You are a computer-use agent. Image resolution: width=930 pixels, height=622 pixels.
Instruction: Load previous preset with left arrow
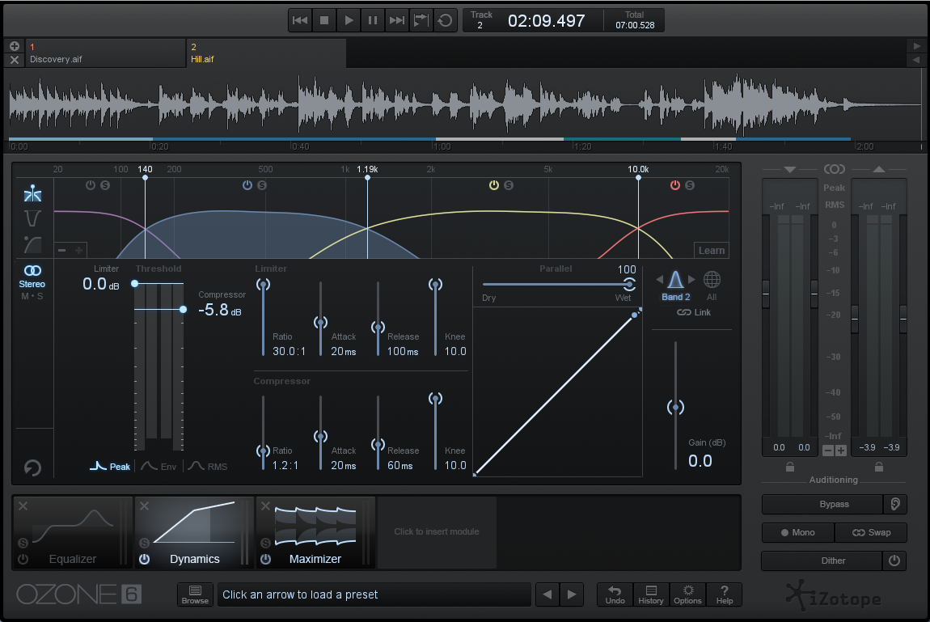pyautogui.click(x=547, y=594)
